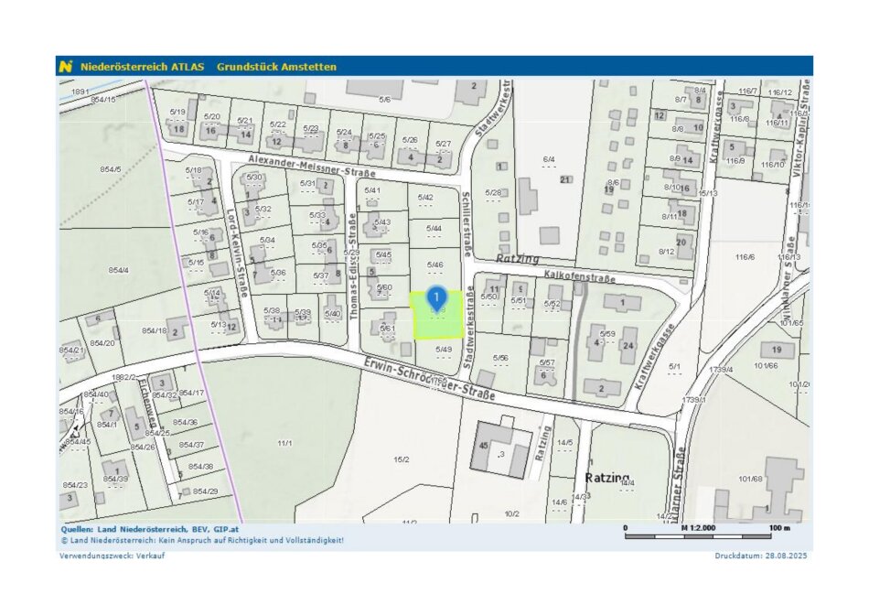Click parcel label 116/6

(x=745, y=257)
